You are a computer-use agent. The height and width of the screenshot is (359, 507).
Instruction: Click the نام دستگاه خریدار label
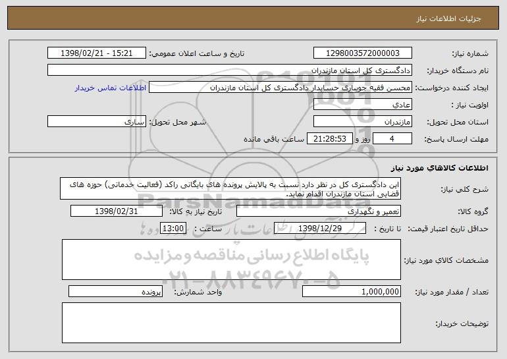click(x=458, y=70)
